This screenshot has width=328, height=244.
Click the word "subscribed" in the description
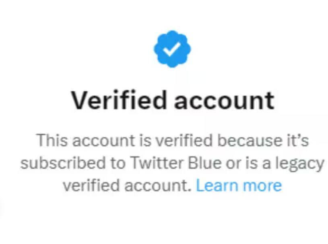pyautogui.click(x=63, y=163)
